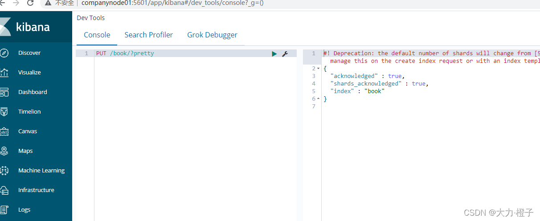The height and width of the screenshot is (221, 540).
Task: Run the PUT /book request with play icon
Action: click(x=274, y=53)
